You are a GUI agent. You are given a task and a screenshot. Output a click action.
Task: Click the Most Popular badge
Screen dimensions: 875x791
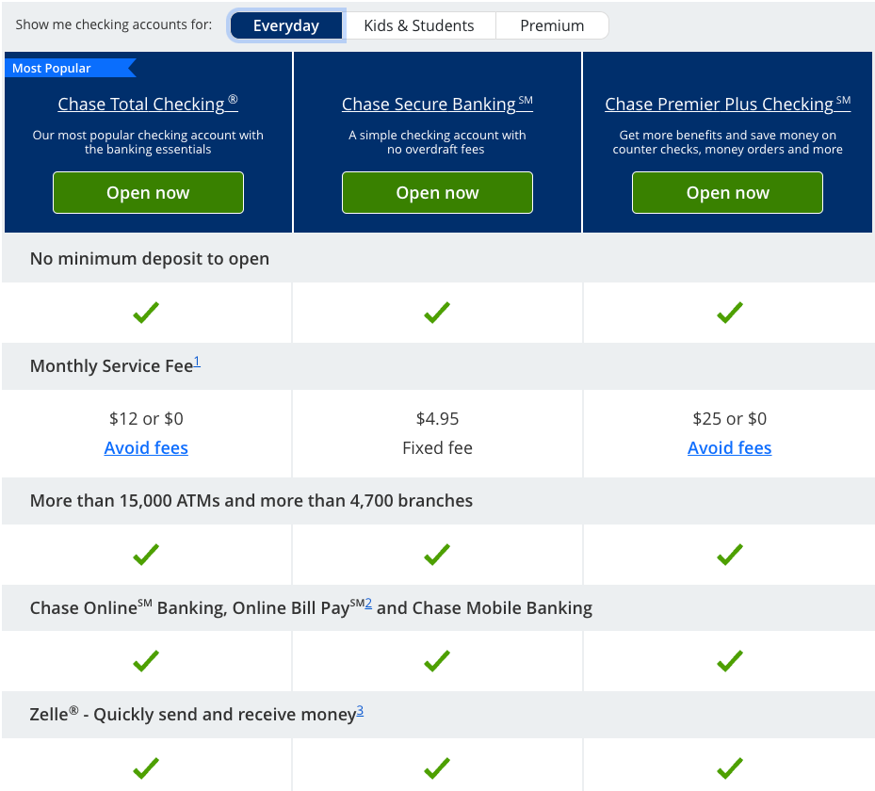click(x=70, y=68)
